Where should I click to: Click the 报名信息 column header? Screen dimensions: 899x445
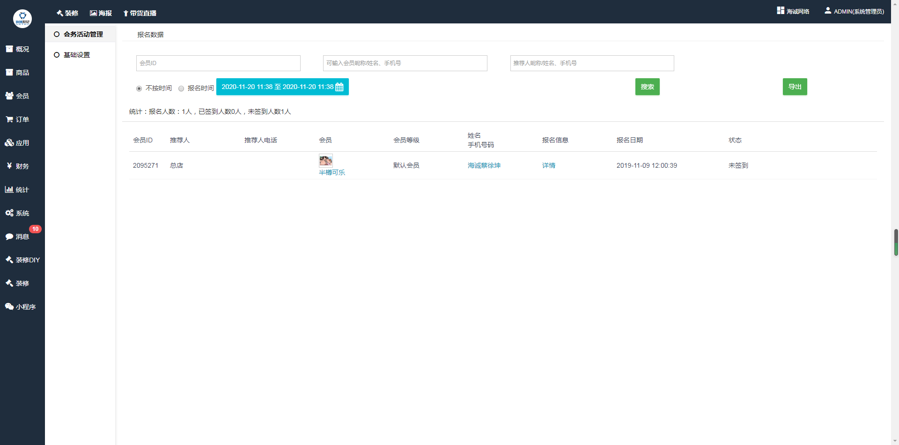tap(555, 140)
